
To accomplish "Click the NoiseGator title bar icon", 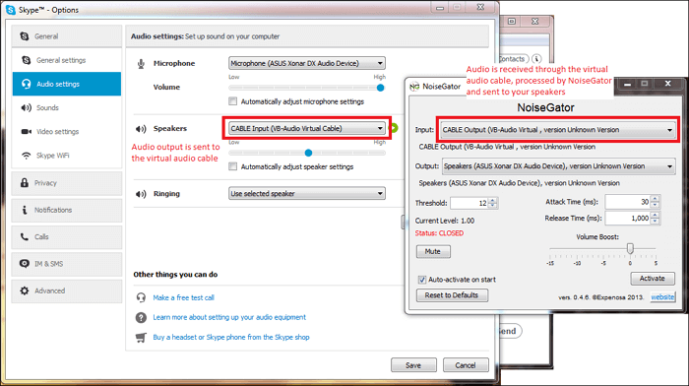I will pyautogui.click(x=414, y=87).
